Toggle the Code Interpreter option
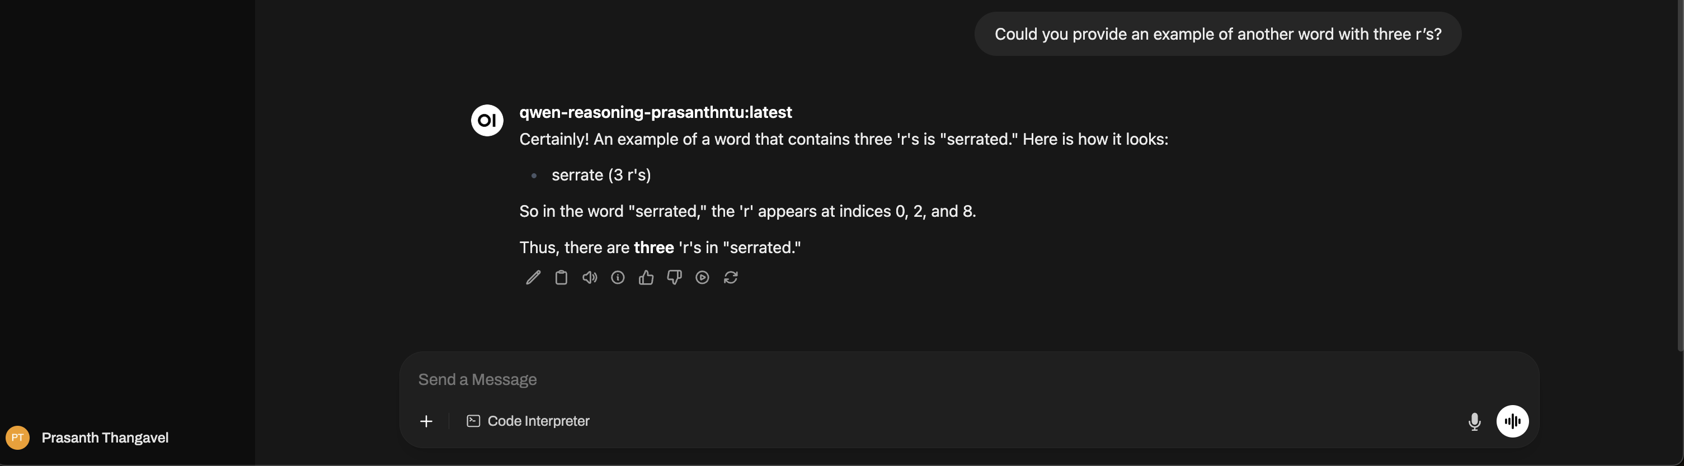This screenshot has height=466, width=1684. pos(528,421)
